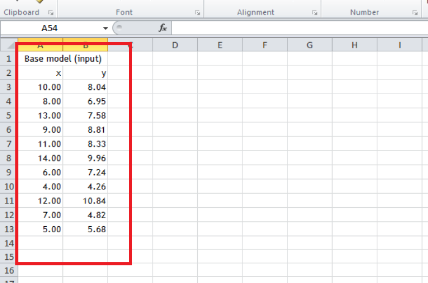
Task: Click cell containing 14.00
Action: (x=40, y=158)
